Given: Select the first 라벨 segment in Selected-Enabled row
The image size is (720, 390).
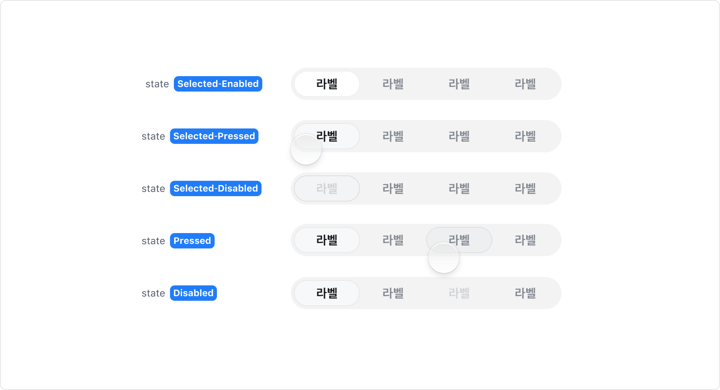Looking at the screenshot, I should [327, 84].
